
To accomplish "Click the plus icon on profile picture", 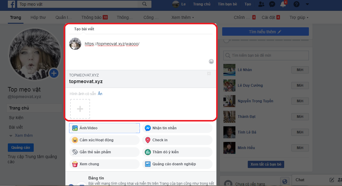I will [x=54, y=73].
